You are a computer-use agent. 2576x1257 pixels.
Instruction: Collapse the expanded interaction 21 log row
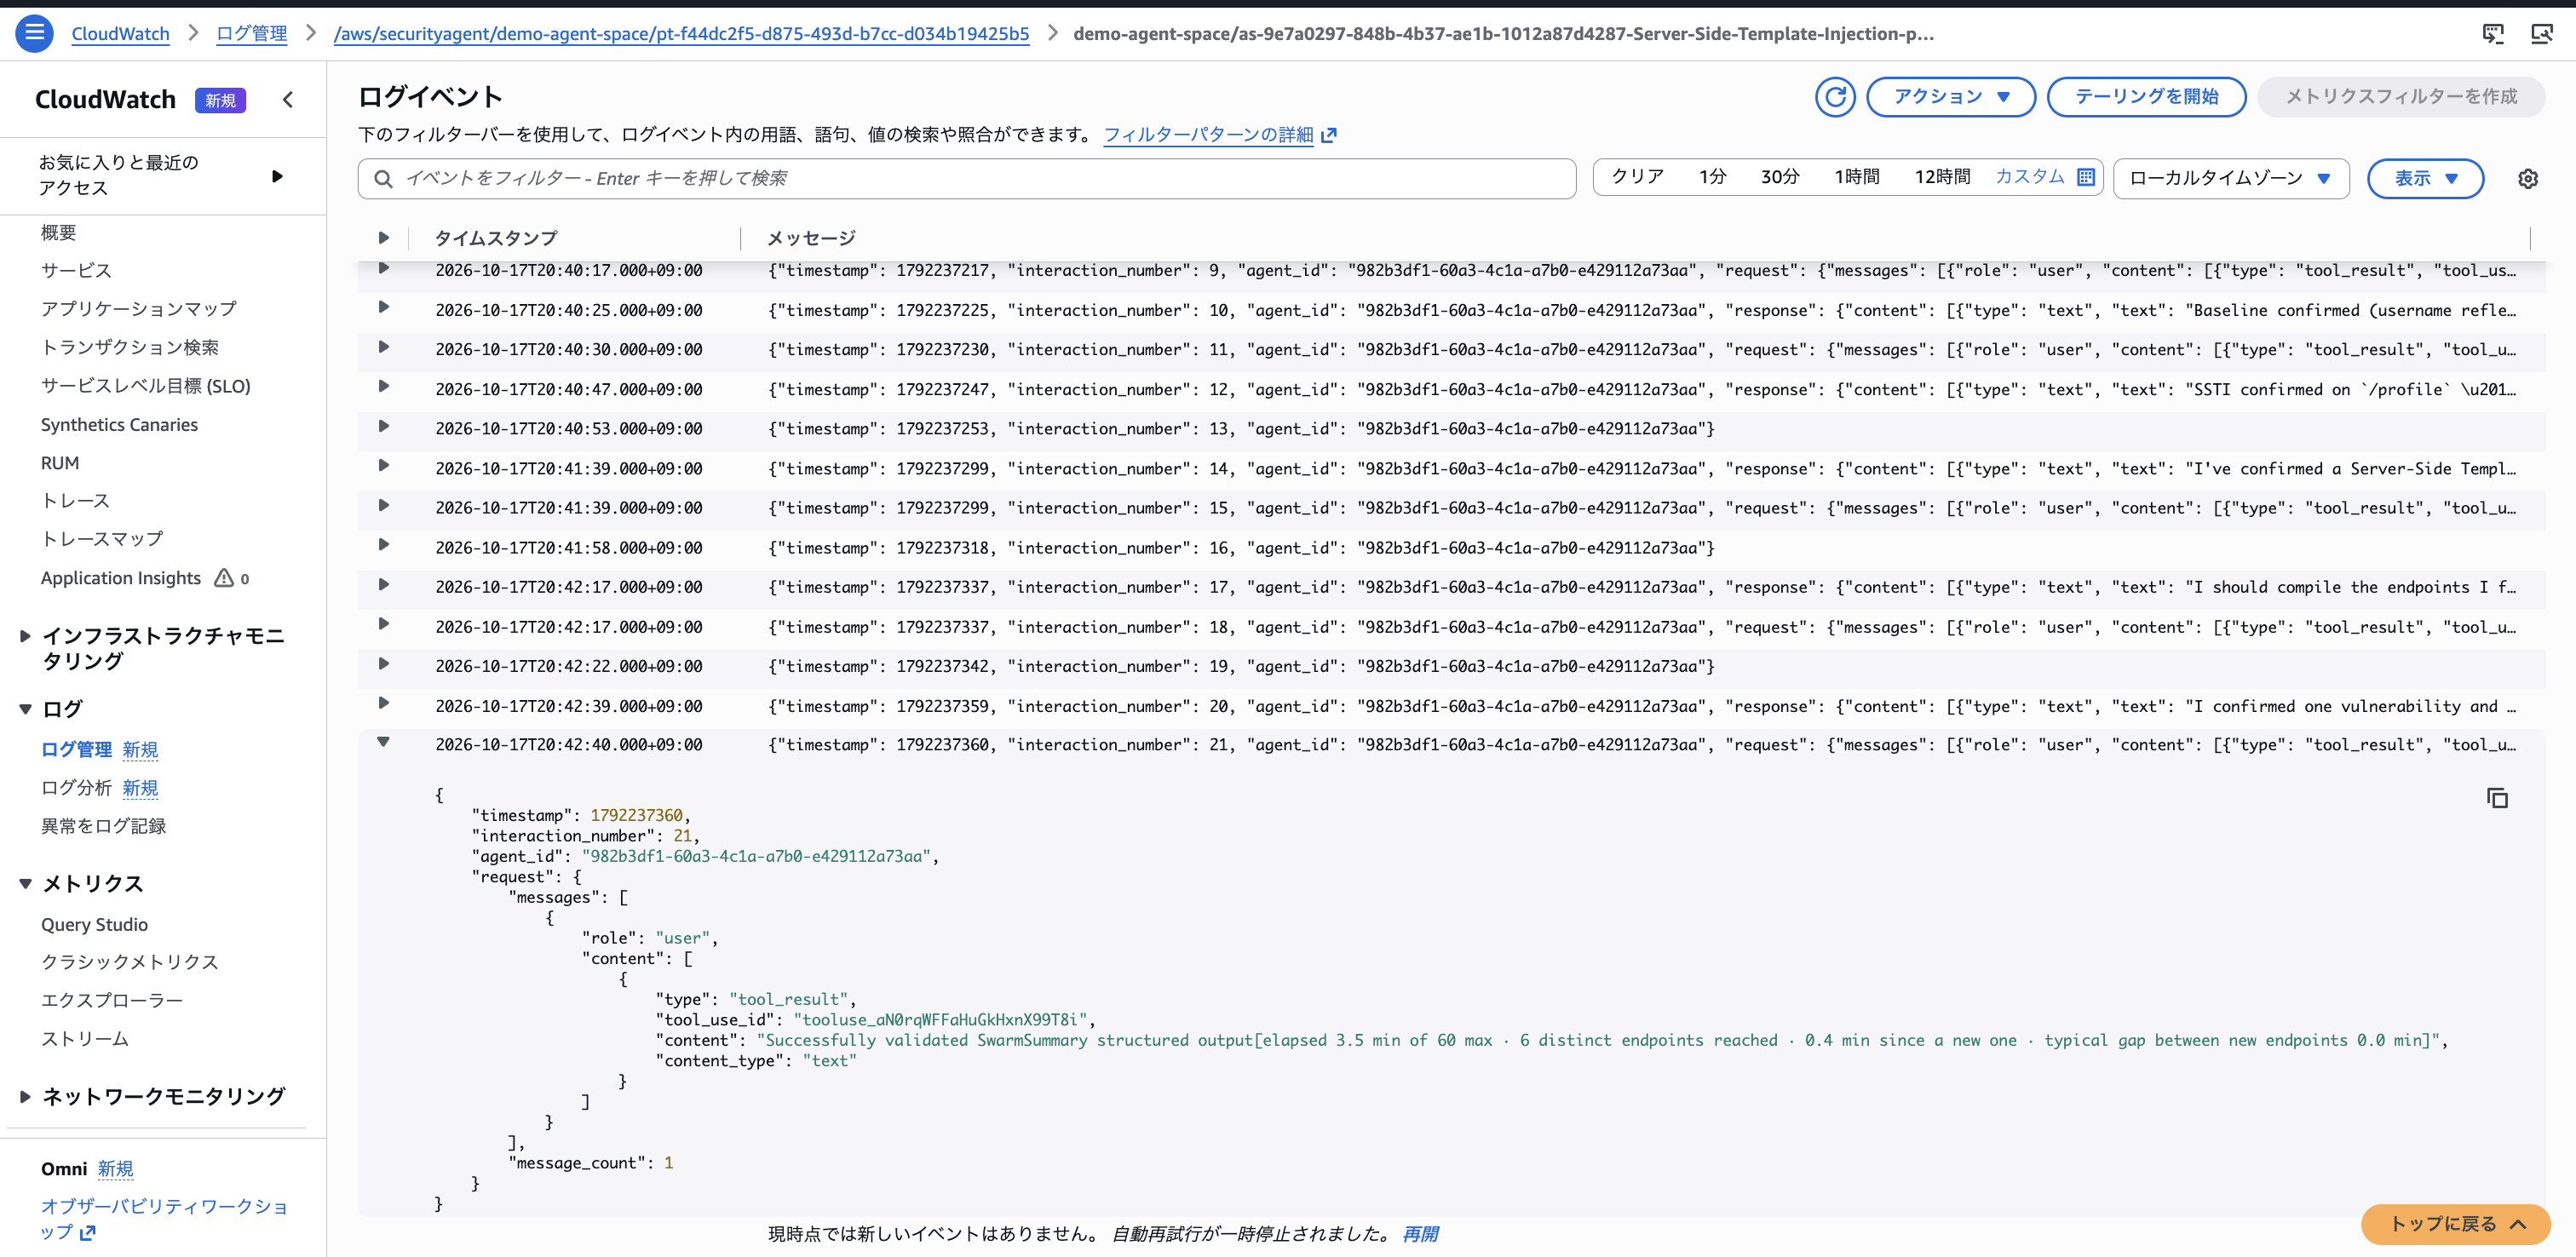[383, 742]
